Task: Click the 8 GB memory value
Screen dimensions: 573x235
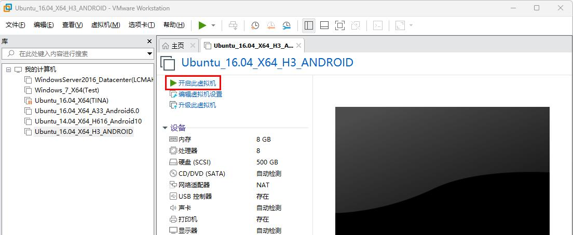Action: pyautogui.click(x=264, y=139)
